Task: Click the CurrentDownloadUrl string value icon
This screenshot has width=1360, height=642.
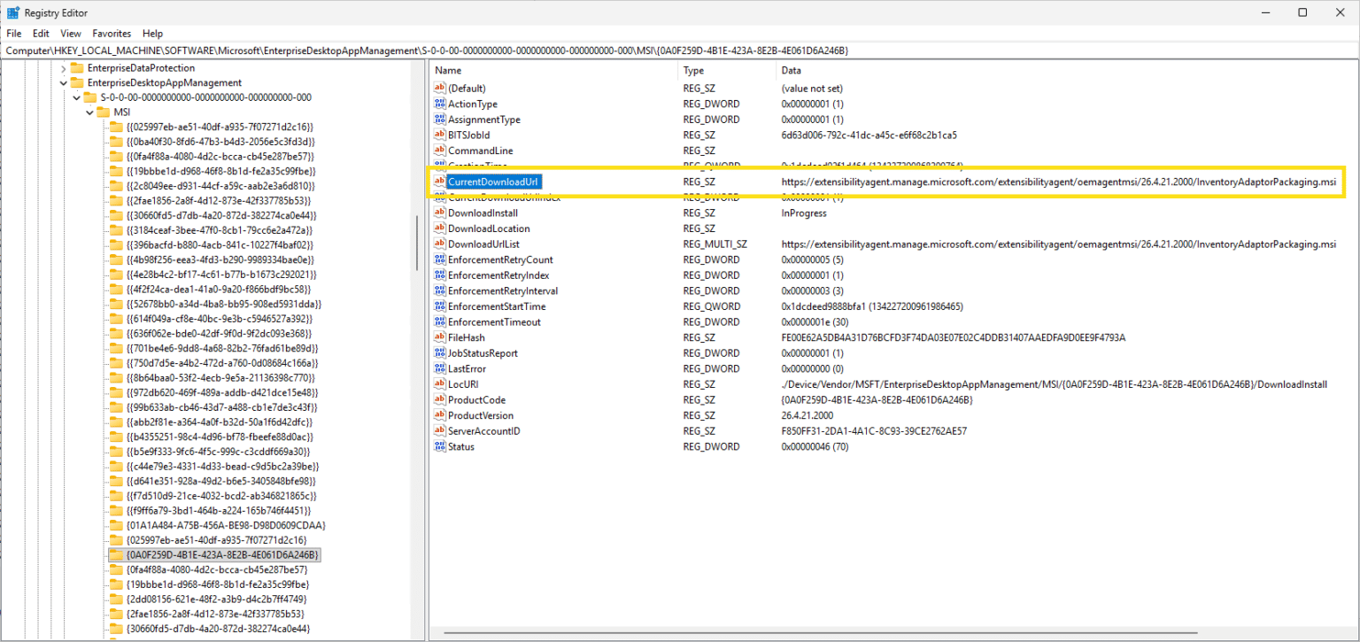Action: (x=440, y=182)
